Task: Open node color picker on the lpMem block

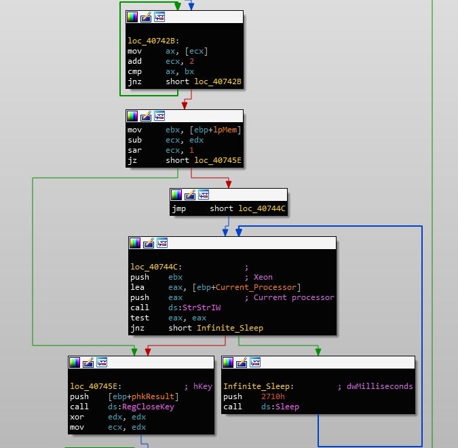Action: [132, 116]
